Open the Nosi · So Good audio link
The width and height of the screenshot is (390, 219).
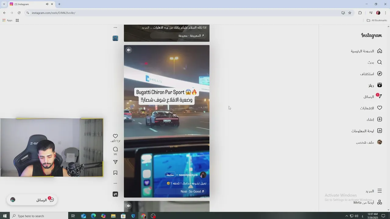pos(192,191)
